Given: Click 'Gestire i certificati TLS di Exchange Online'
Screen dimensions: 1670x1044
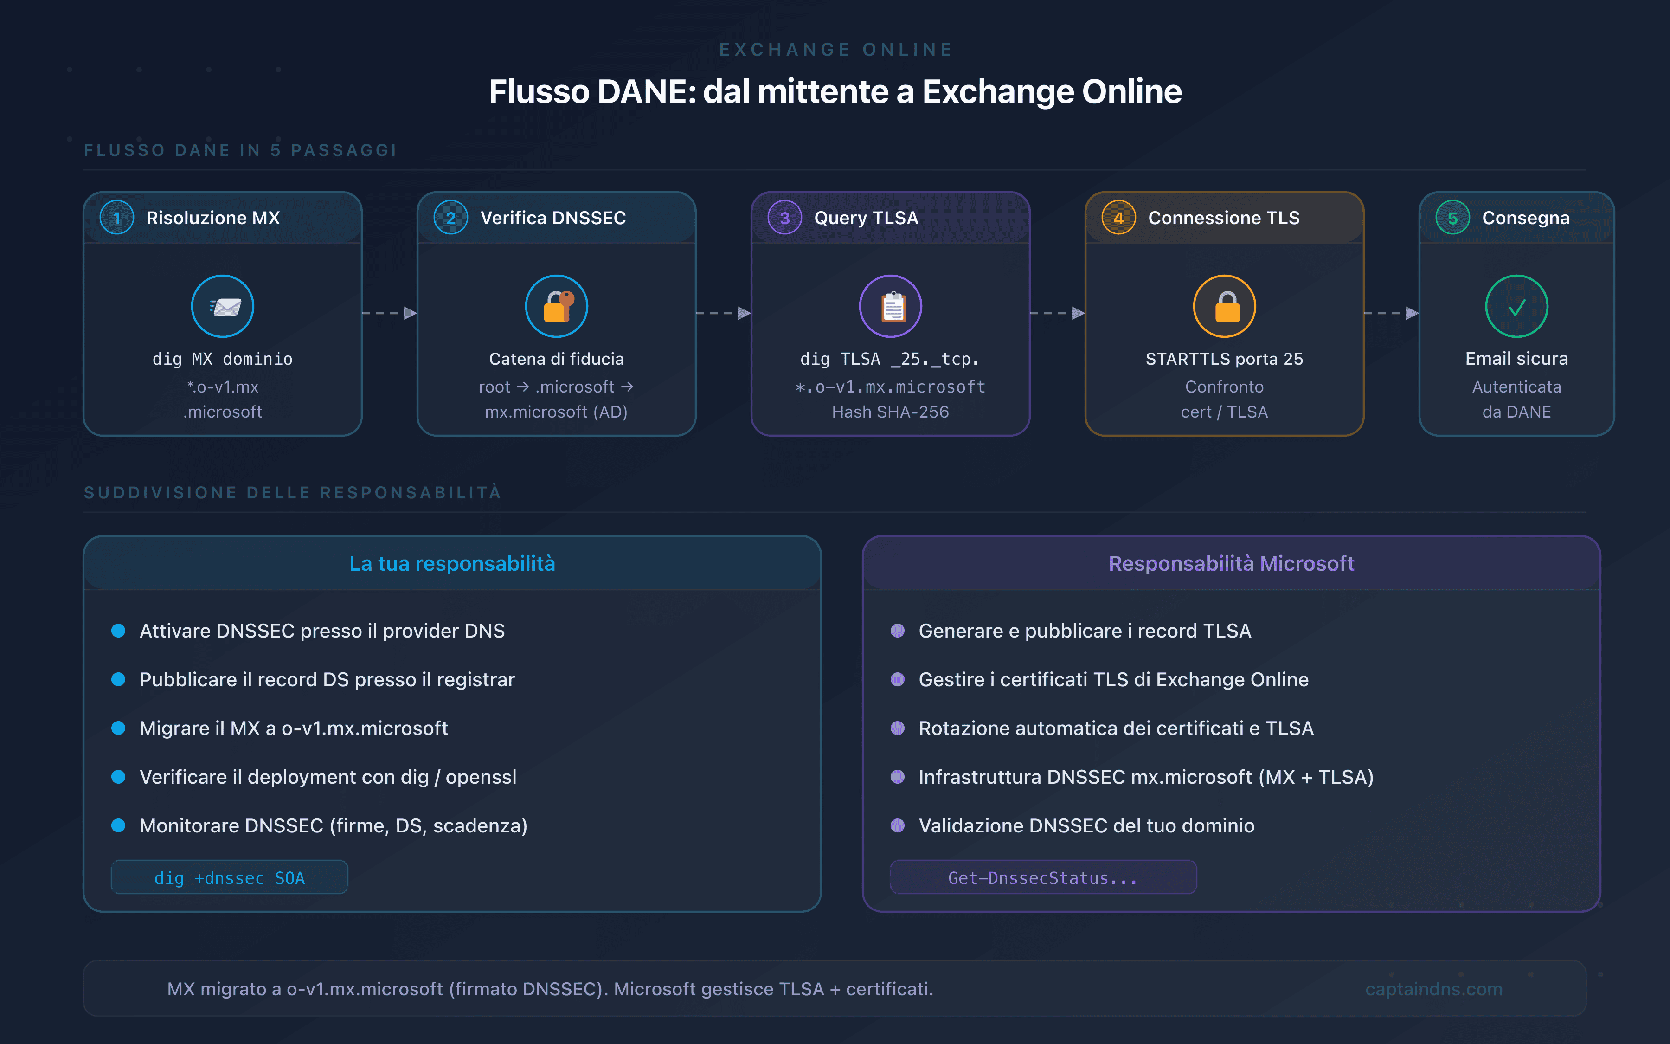Looking at the screenshot, I should coord(1114,680).
